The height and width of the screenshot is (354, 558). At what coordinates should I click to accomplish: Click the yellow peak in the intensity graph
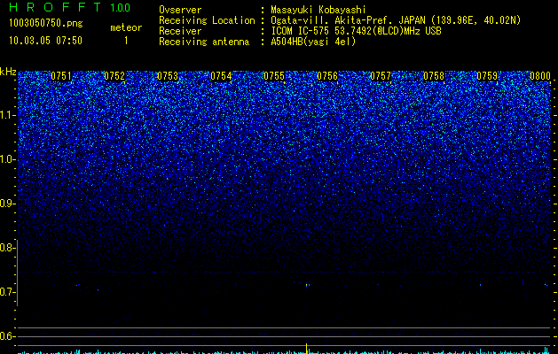coord(306,349)
